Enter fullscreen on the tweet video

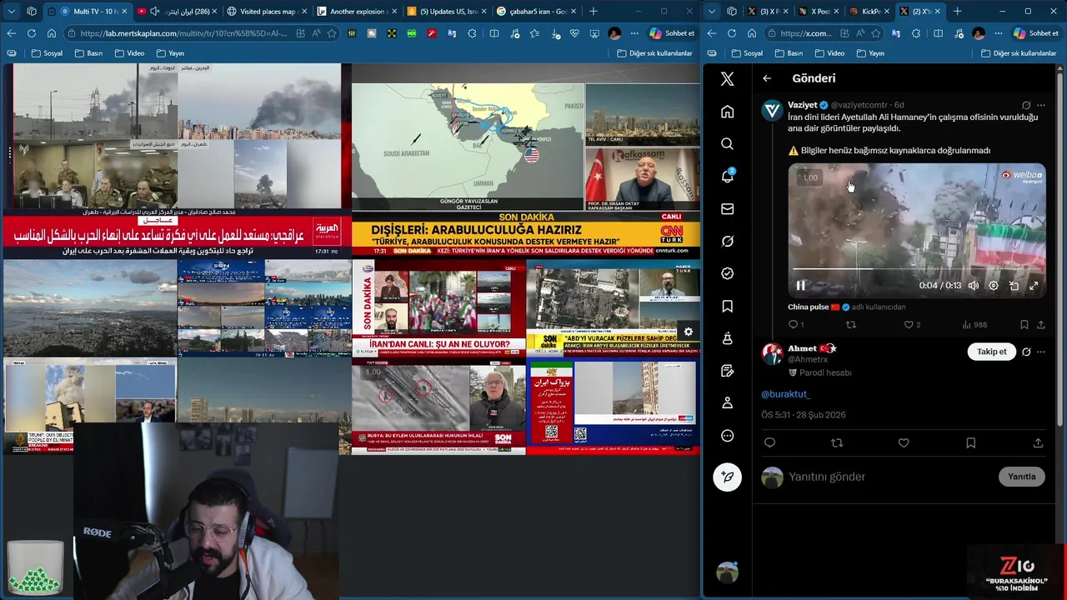pos(1034,285)
